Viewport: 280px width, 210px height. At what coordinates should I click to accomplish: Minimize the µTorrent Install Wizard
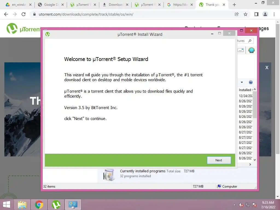tap(212, 33)
